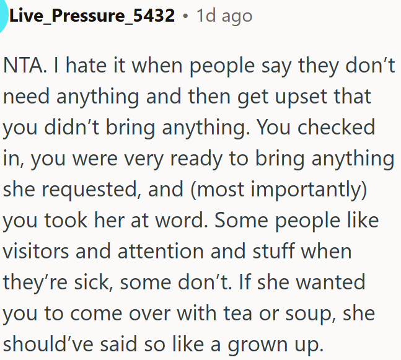Image resolution: width=401 pixels, height=360 pixels.
Task: Open the "1d ago" comment permalink
Action: tap(224, 16)
